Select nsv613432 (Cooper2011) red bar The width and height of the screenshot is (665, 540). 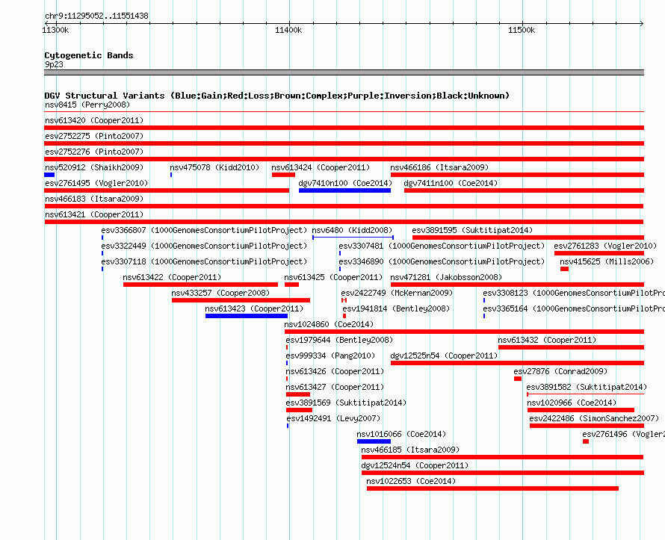click(571, 347)
